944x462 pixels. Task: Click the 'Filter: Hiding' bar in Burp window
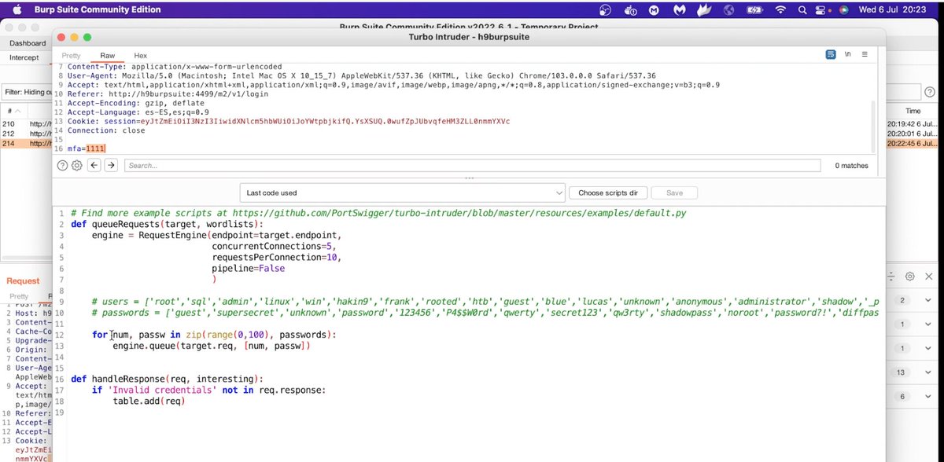tap(27, 92)
